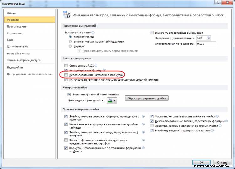Open 'Правописание' options category
Image resolution: width=235 pixels, height=169 pixels.
30,27
